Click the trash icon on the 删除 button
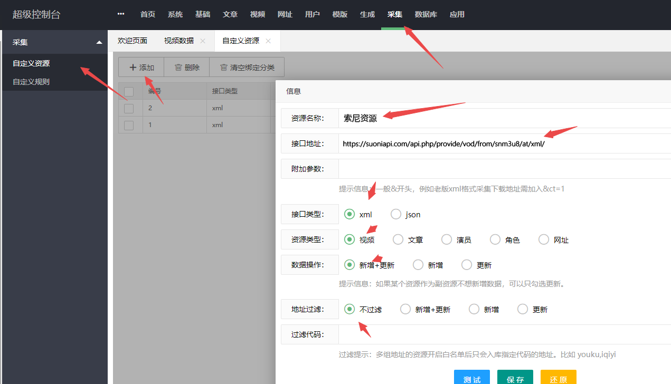Viewport: 671px width, 384px height. 179,67
